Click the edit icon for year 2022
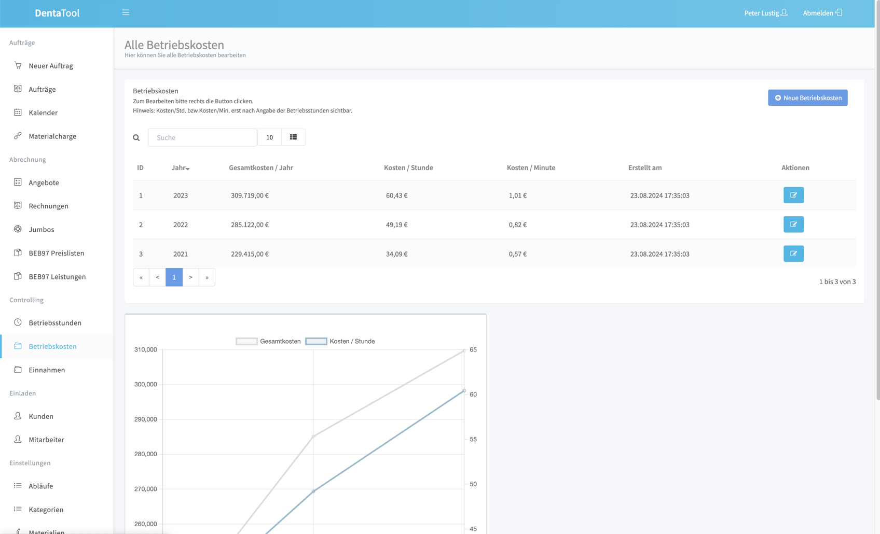 793,224
